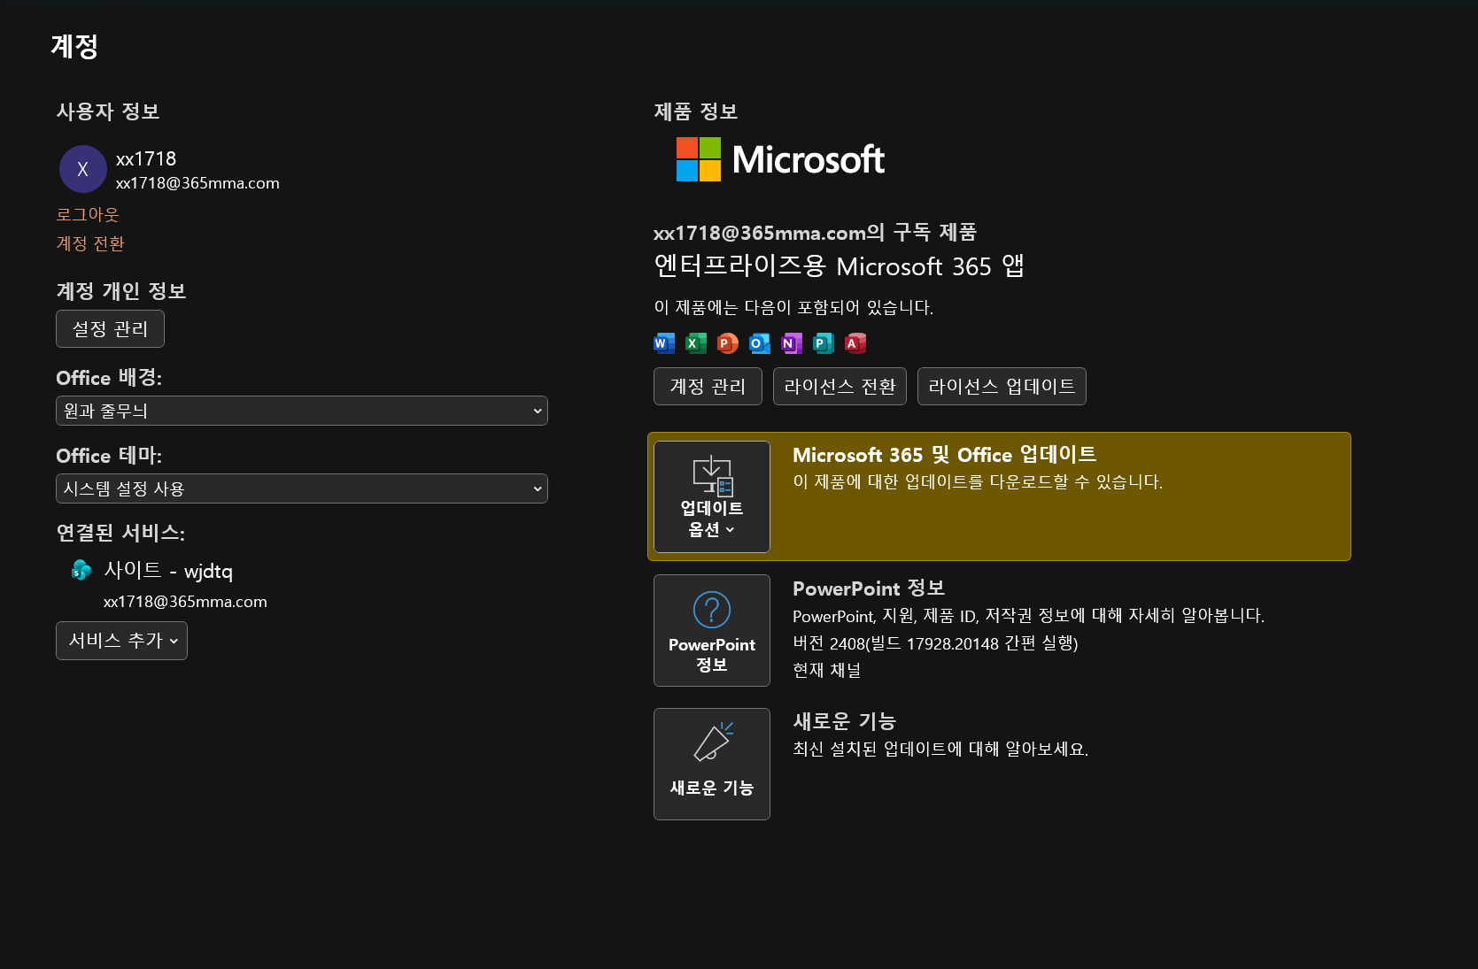
Task: Click the SharePoint site service icon
Action: (x=81, y=570)
